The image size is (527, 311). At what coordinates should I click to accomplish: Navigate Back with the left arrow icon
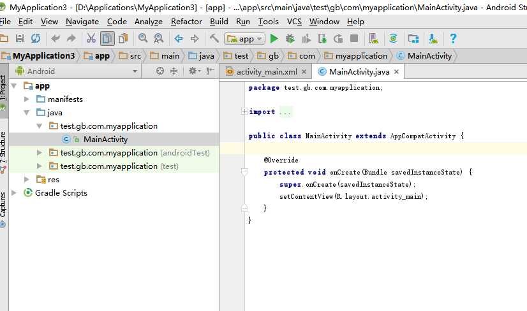(179, 39)
